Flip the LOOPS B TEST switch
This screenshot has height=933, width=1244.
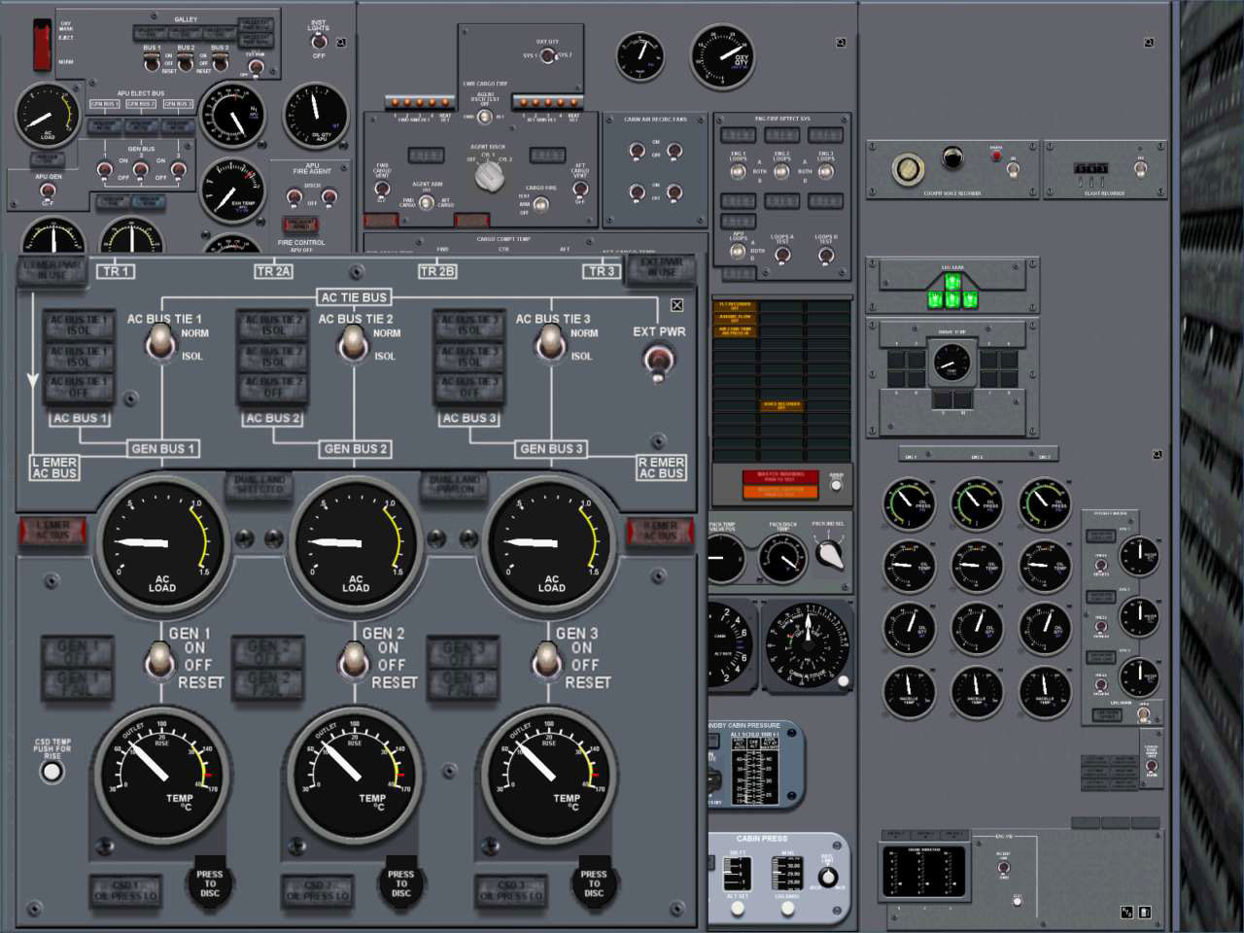click(825, 255)
